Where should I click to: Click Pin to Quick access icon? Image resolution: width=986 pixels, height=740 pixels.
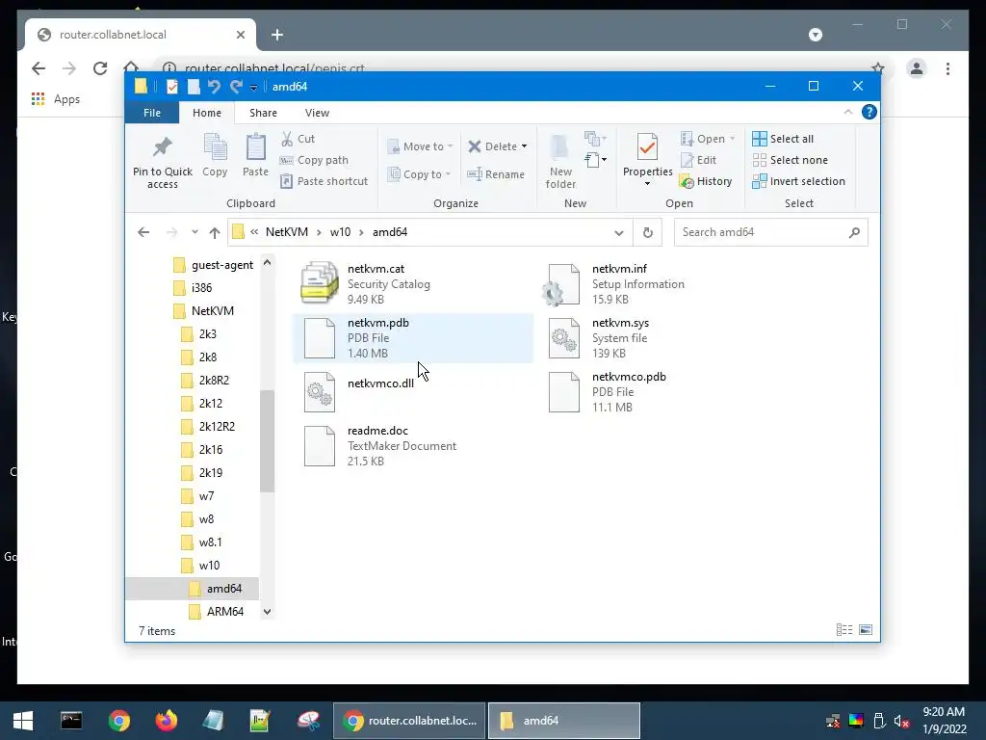click(162, 147)
